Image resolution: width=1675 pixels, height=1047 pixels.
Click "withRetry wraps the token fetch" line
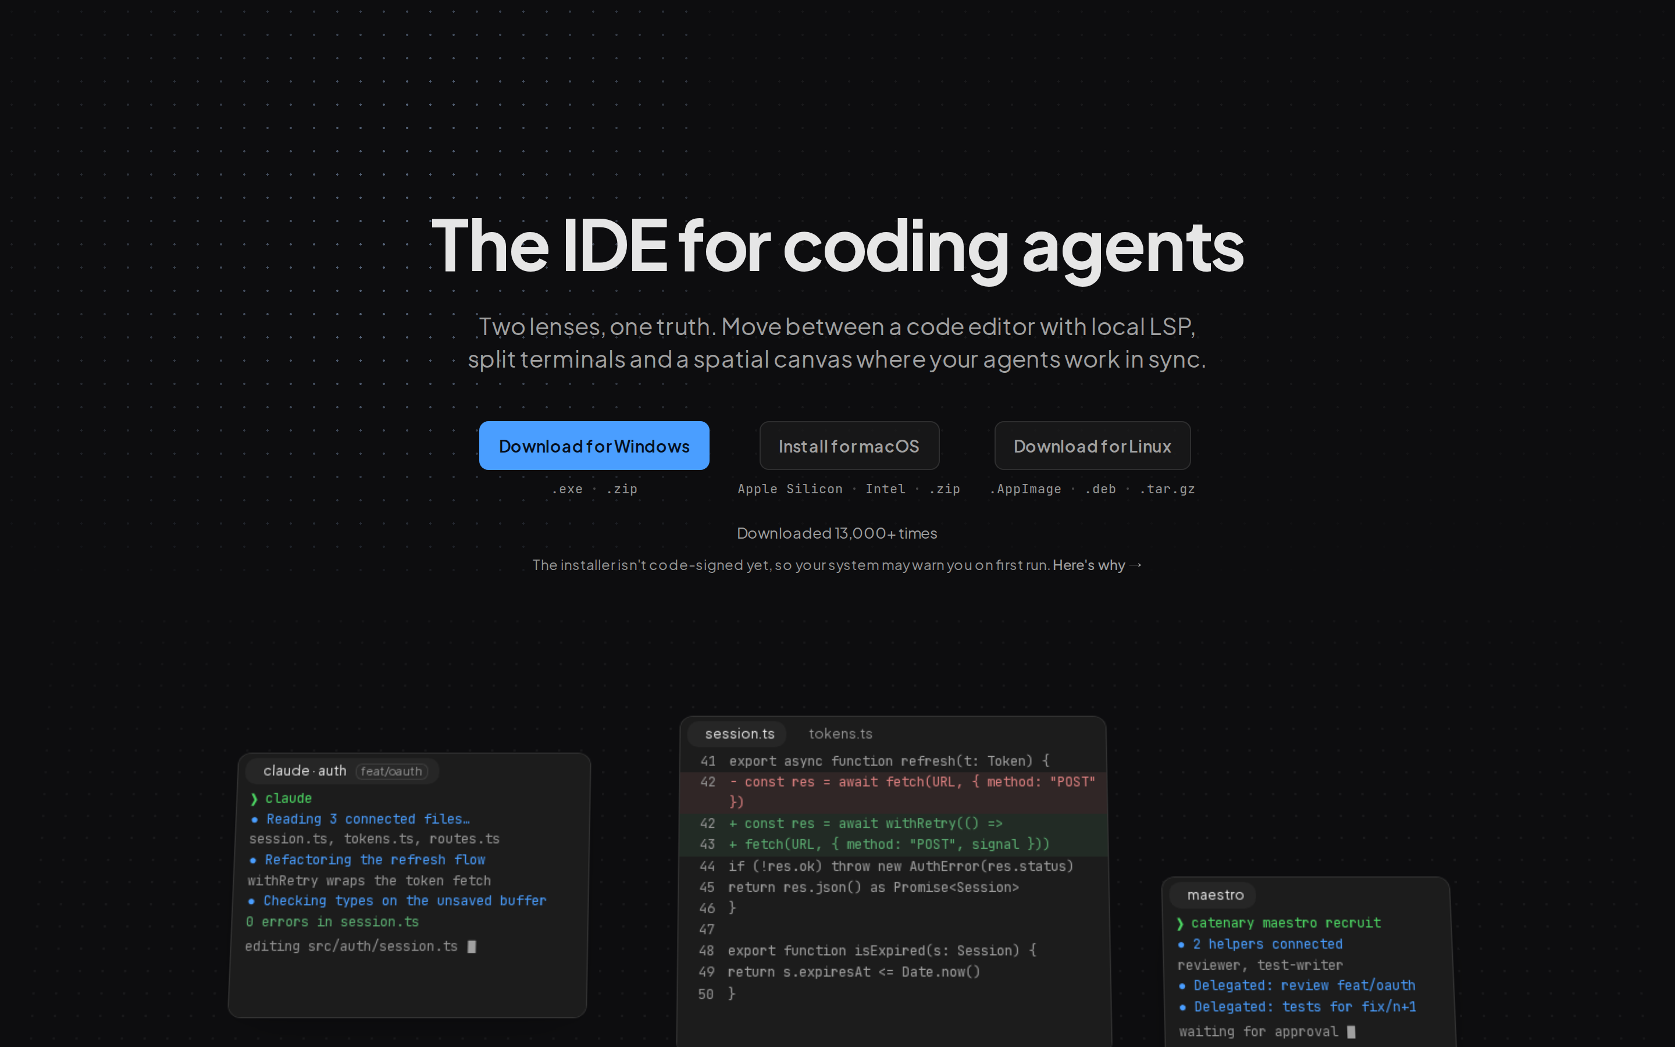(x=370, y=881)
